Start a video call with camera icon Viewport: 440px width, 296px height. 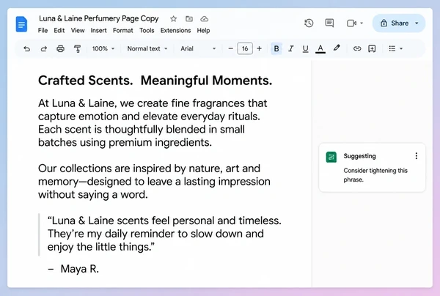coord(351,23)
